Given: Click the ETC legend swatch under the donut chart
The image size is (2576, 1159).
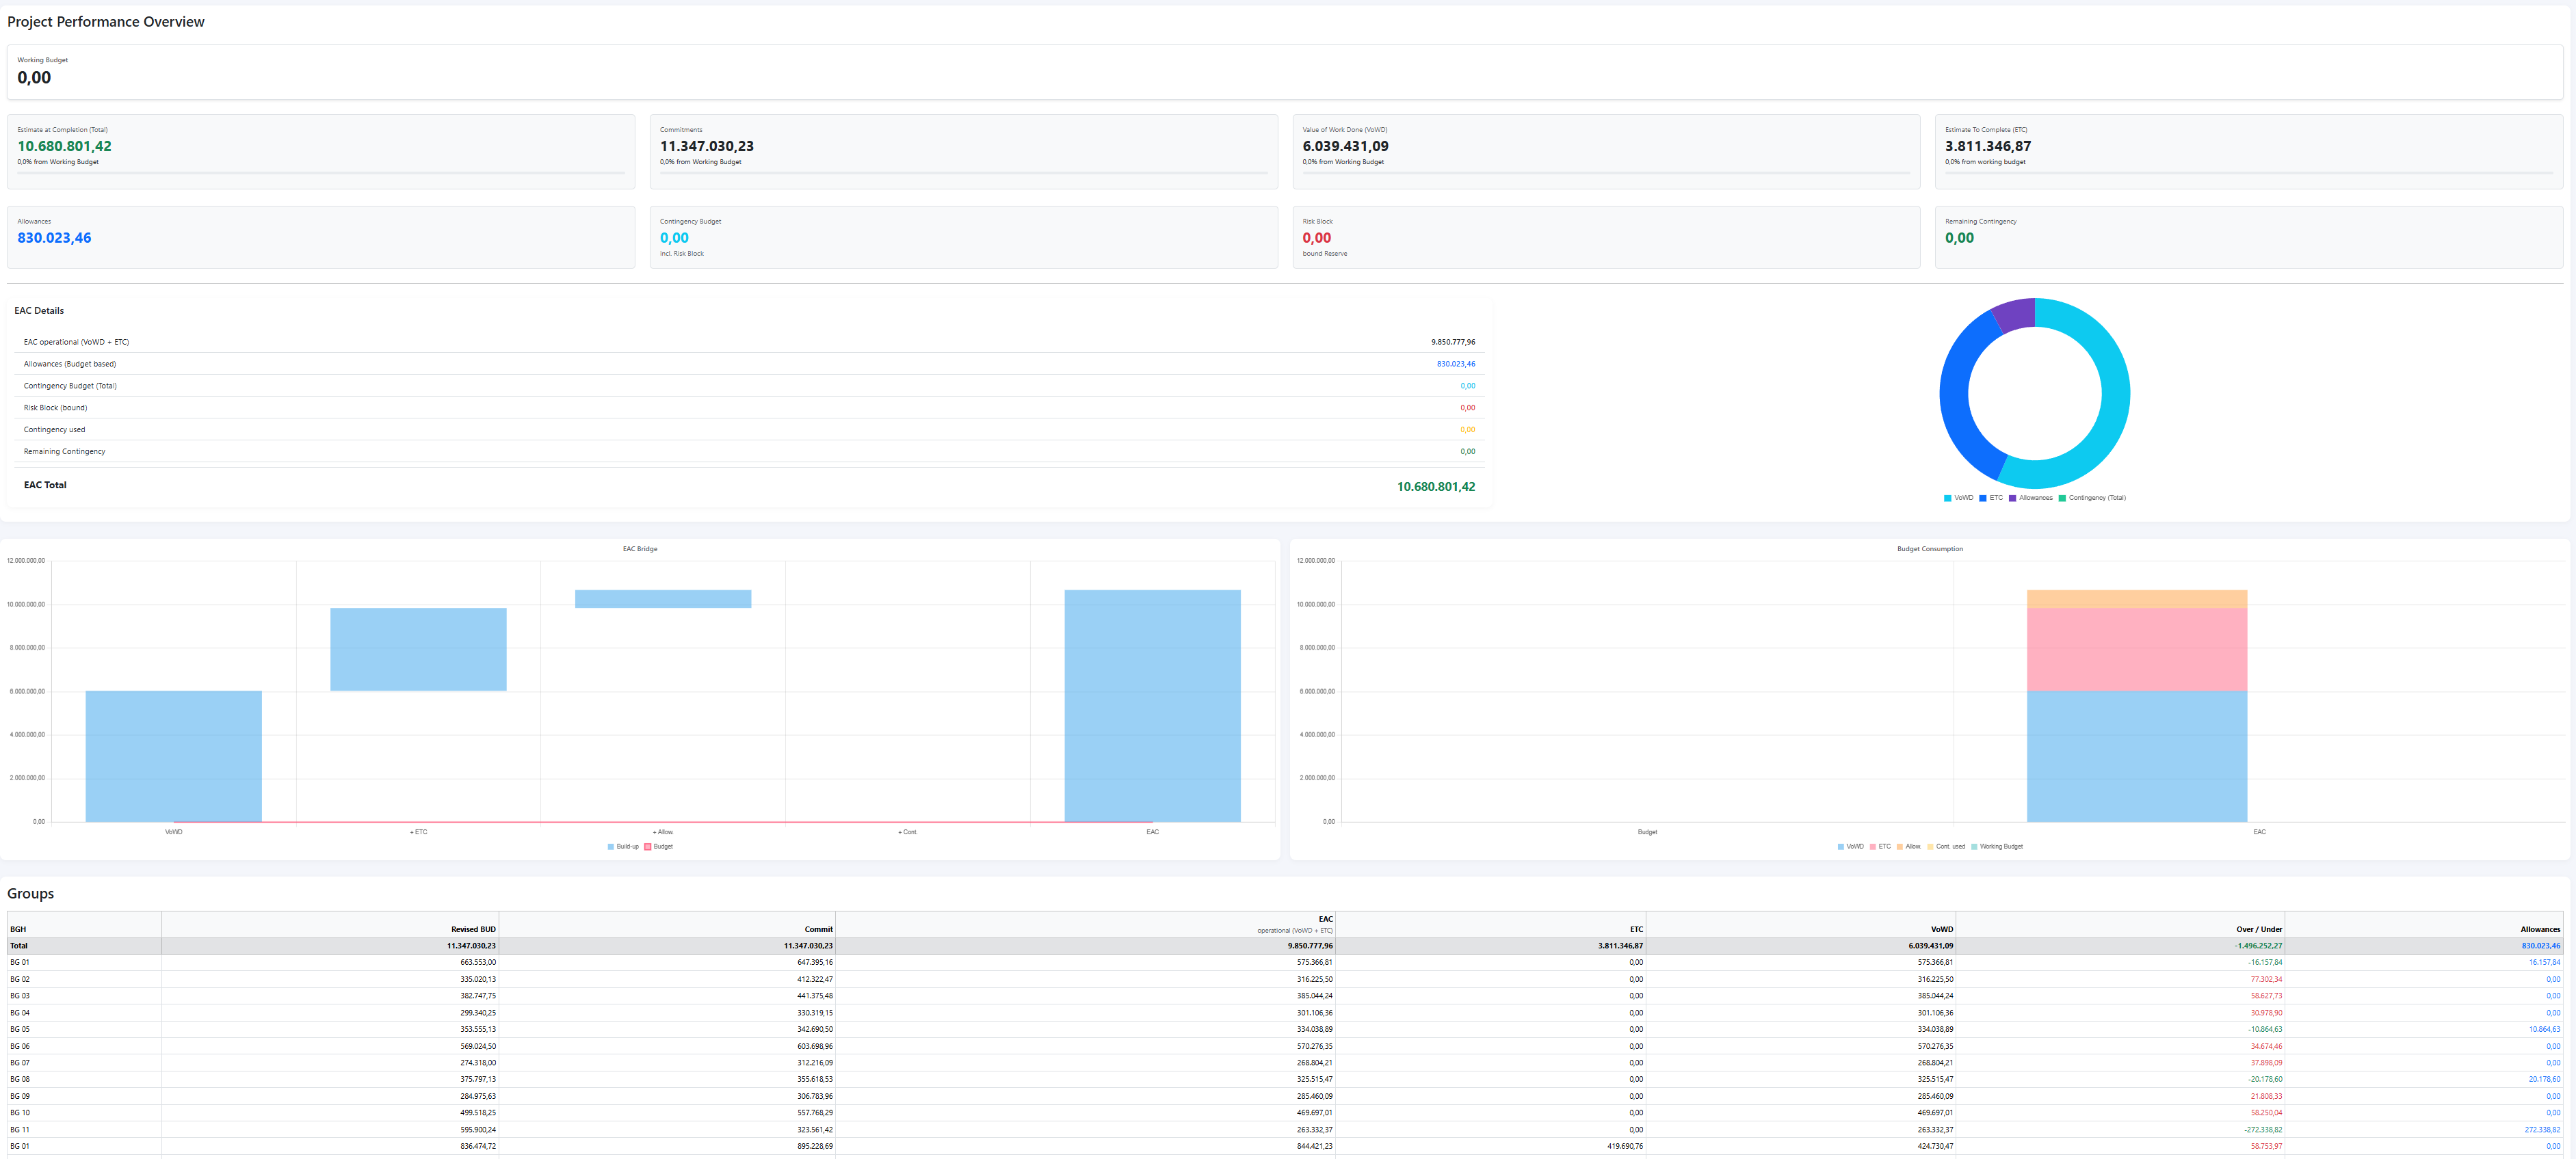Looking at the screenshot, I should (1983, 498).
